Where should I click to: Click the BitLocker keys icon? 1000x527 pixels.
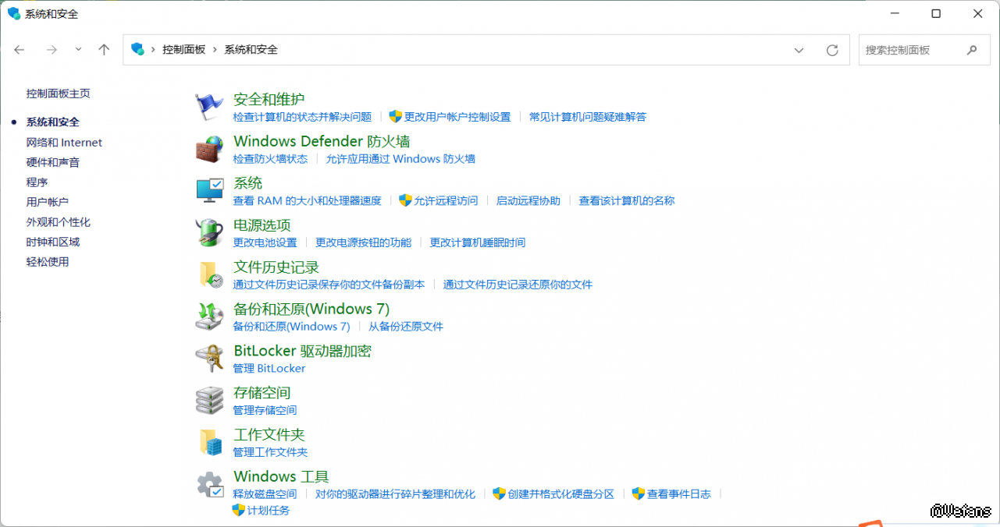click(209, 359)
